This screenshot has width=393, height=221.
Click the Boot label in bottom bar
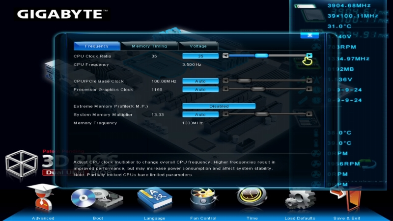(x=98, y=218)
